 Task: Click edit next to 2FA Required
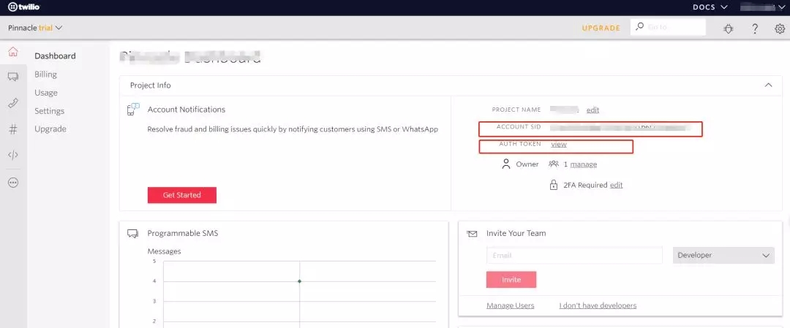(616, 185)
